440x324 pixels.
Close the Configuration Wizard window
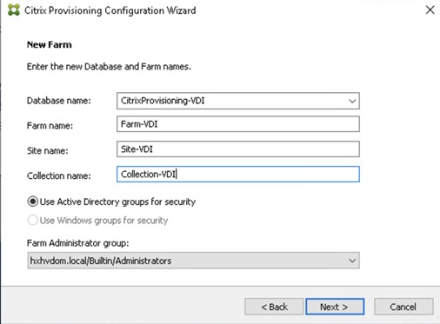[x=430, y=10]
